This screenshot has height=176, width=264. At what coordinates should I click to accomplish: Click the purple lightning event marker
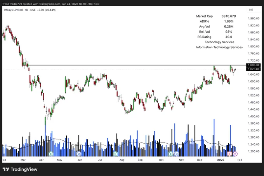235,154
